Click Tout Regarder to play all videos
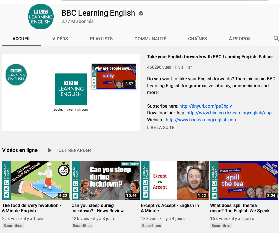Viewport: 279px width, 233px height. [x=73, y=150]
